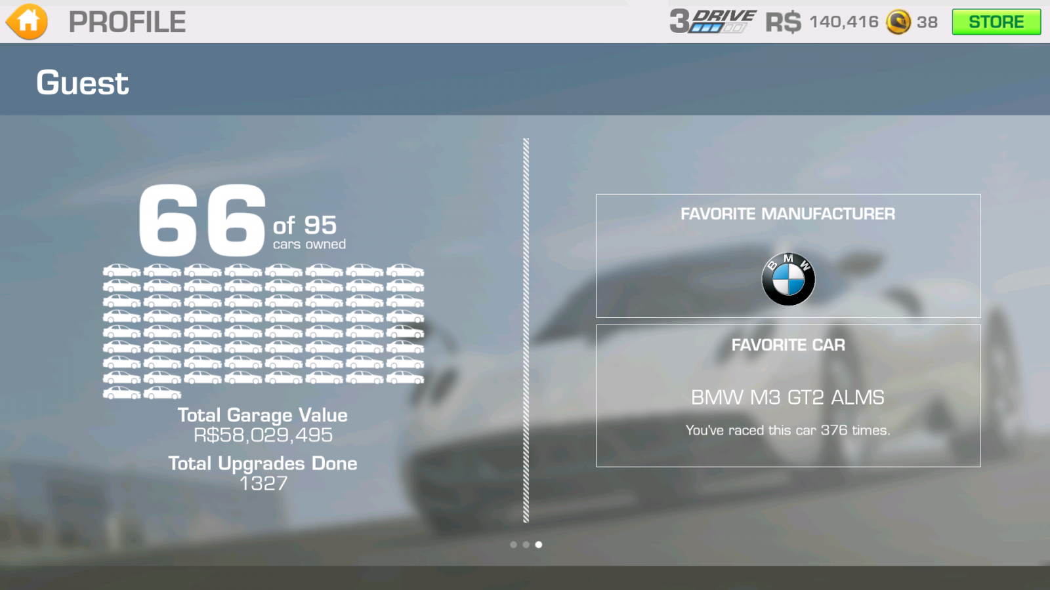Switch to second profile page dot
The width and height of the screenshot is (1050, 590).
coord(526,545)
